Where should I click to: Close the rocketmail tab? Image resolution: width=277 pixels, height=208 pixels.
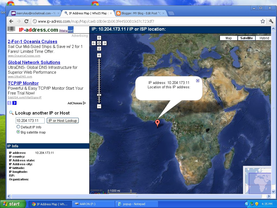coord(58,13)
